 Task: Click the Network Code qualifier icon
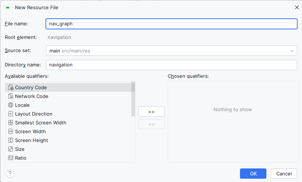pos(11,96)
